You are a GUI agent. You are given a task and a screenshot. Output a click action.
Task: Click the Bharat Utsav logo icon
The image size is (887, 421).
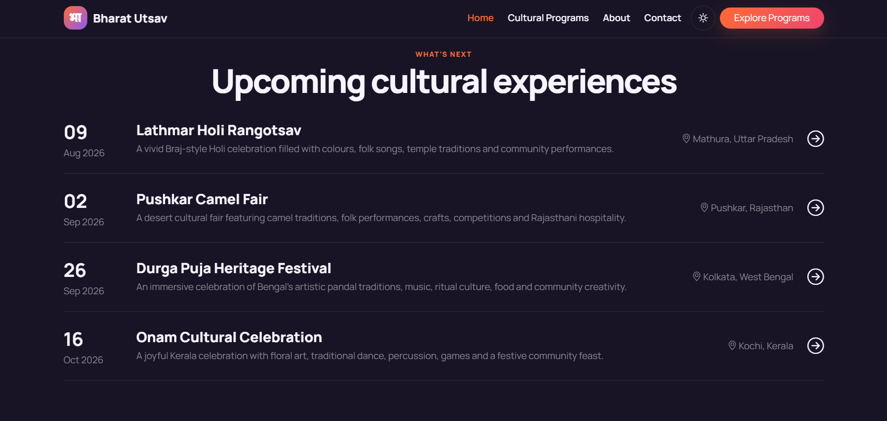[x=76, y=18]
